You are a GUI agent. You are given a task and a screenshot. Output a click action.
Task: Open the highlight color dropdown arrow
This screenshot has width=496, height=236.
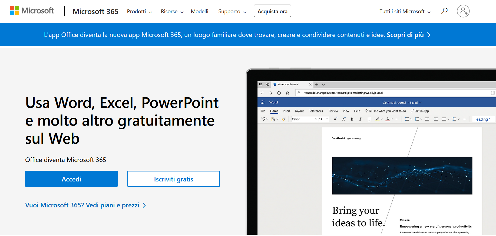382,119
